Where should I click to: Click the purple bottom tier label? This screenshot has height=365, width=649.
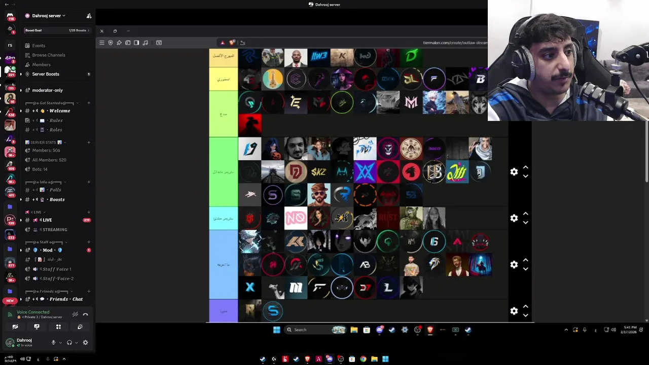224,311
